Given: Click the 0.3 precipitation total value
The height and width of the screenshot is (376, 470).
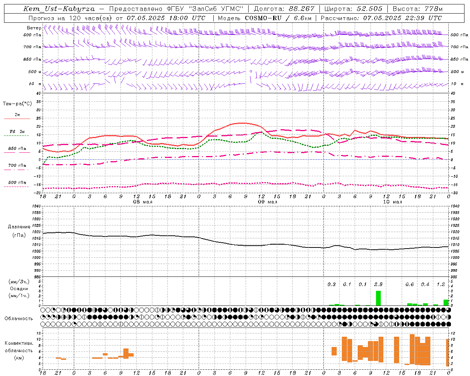Looking at the screenshot, I should tap(332, 284).
